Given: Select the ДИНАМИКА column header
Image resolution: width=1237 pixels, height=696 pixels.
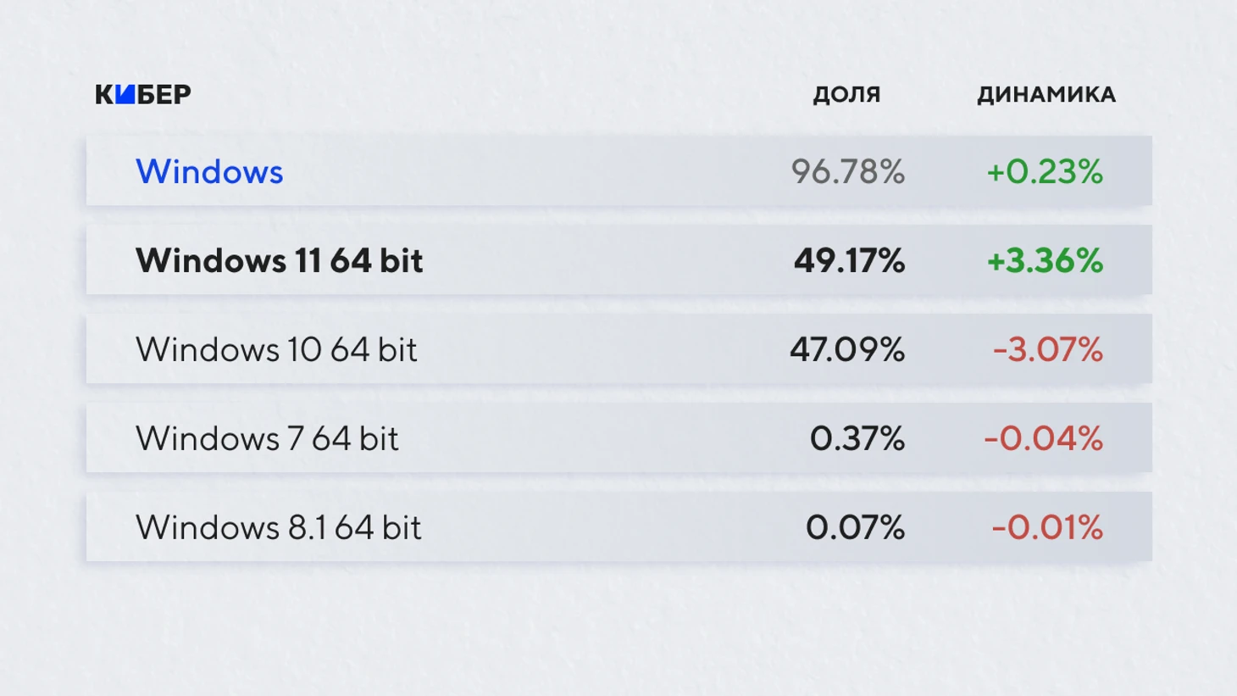Looking at the screenshot, I should [x=1046, y=94].
